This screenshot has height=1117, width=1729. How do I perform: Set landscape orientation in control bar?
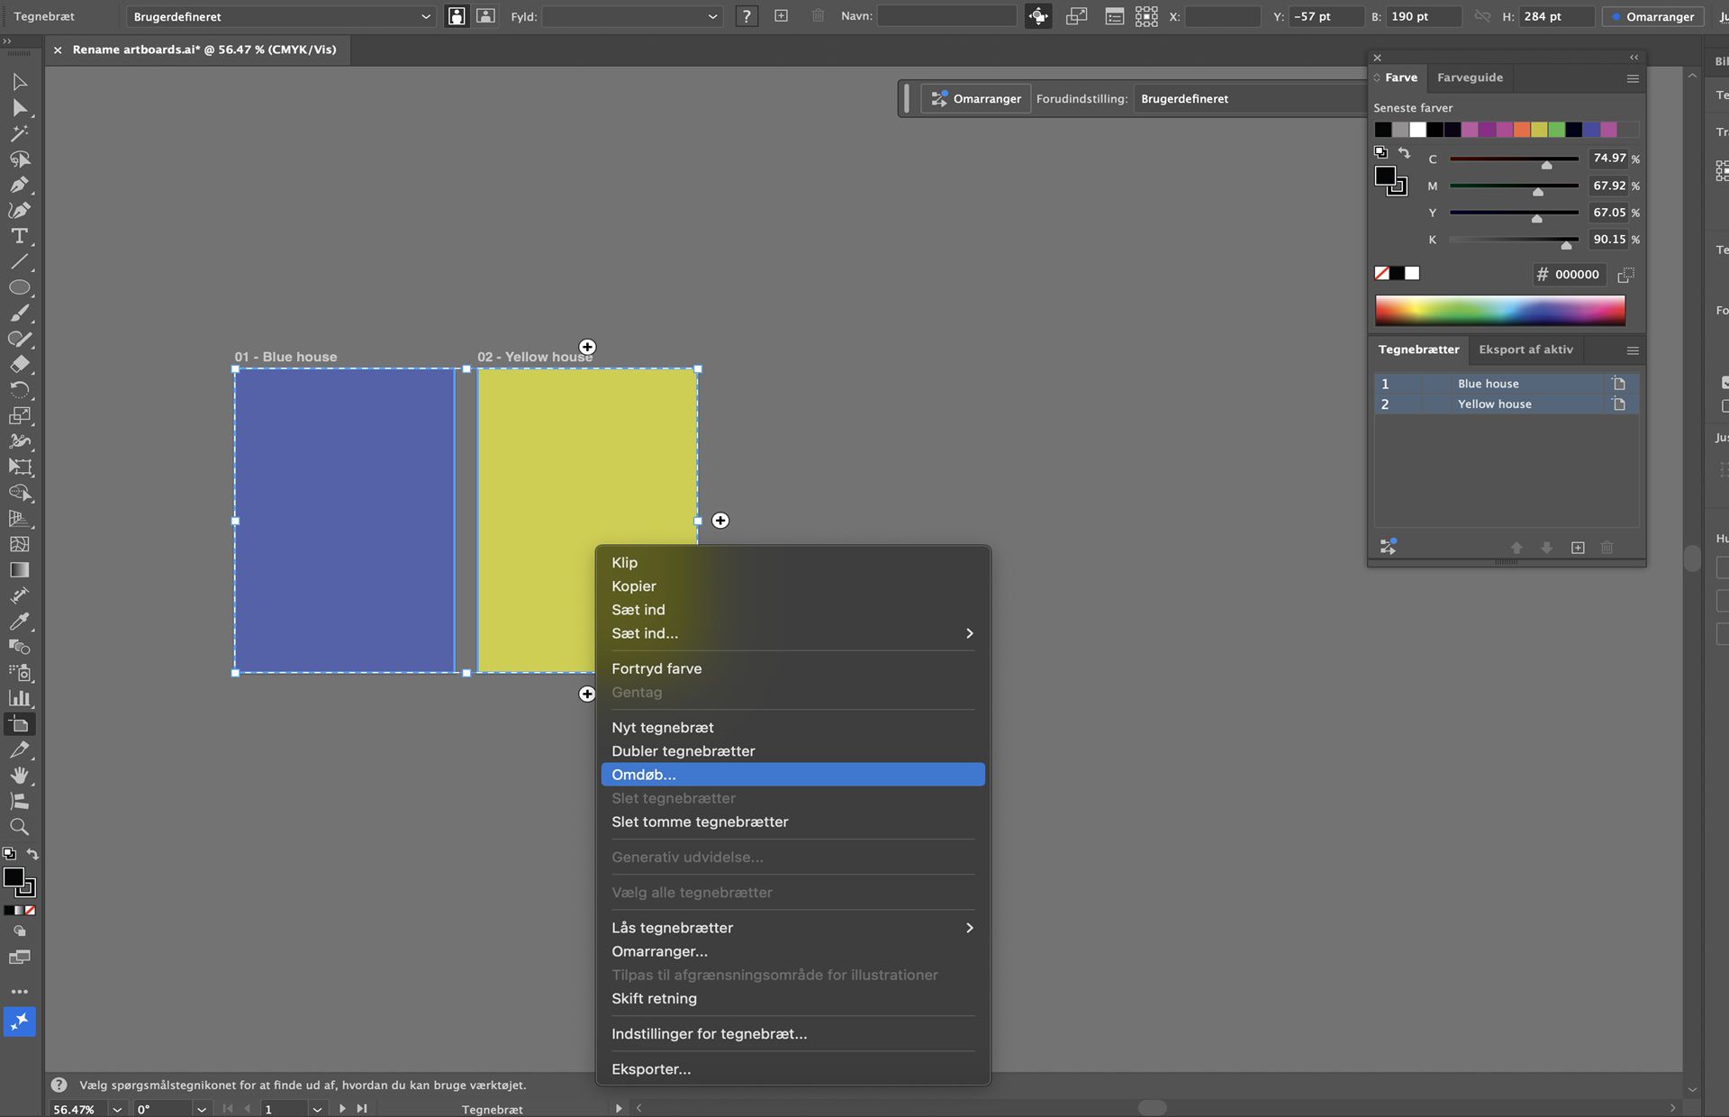485,16
